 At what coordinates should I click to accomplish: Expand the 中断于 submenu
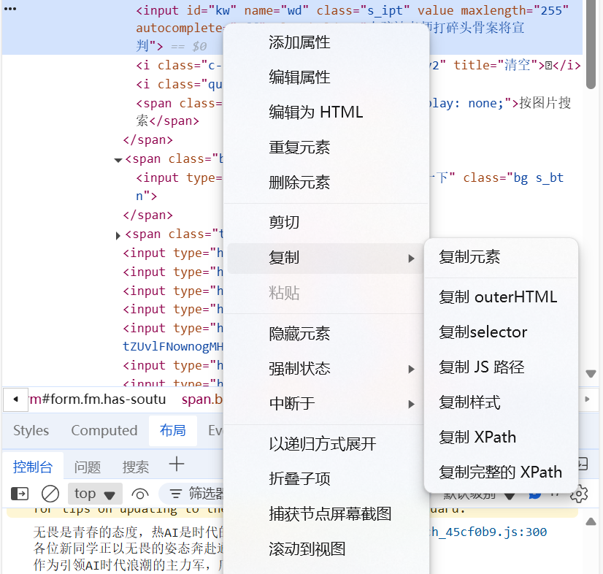(x=326, y=404)
